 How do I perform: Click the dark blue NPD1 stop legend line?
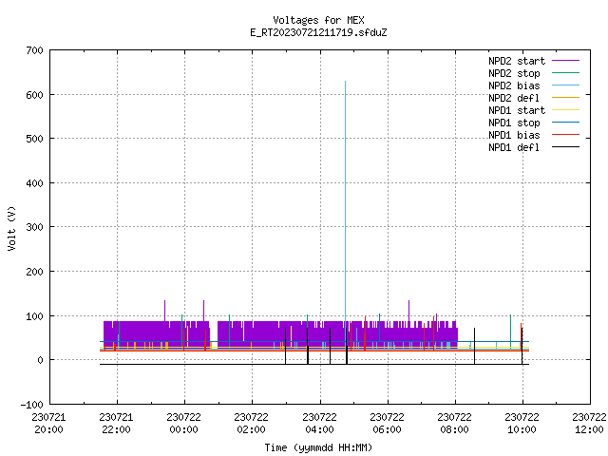click(x=565, y=123)
